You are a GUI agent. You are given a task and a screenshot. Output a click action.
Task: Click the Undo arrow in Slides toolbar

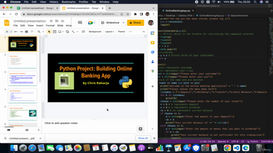pyautogui.click(x=16, y=32)
